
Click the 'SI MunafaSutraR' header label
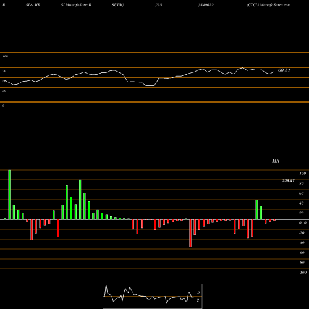[x=76, y=5]
